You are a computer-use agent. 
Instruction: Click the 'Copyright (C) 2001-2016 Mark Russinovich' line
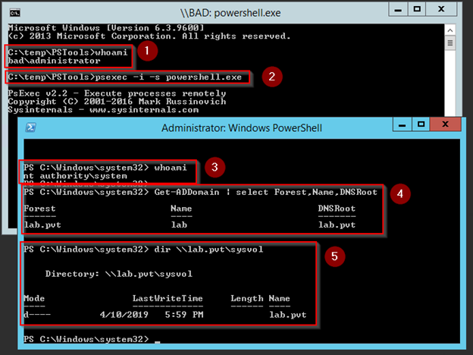click(x=117, y=102)
